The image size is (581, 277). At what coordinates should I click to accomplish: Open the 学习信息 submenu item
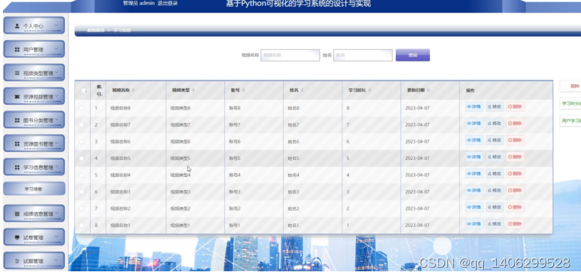[x=34, y=189]
